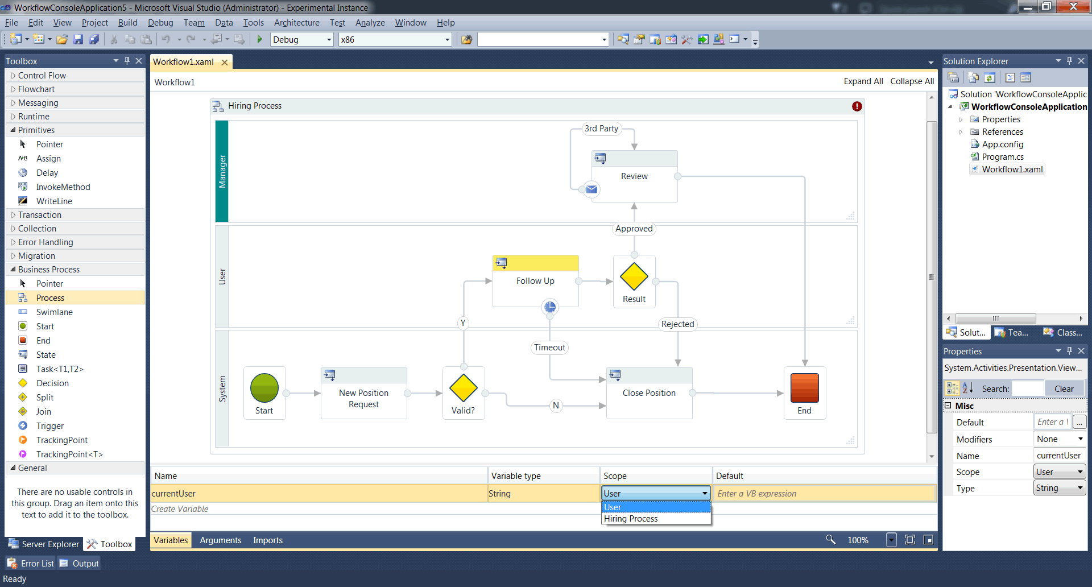
Task: Select Hiring Process in Scope list
Action: (x=656, y=519)
